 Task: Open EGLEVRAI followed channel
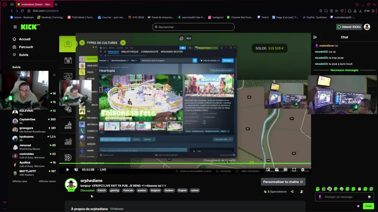point(34,112)
